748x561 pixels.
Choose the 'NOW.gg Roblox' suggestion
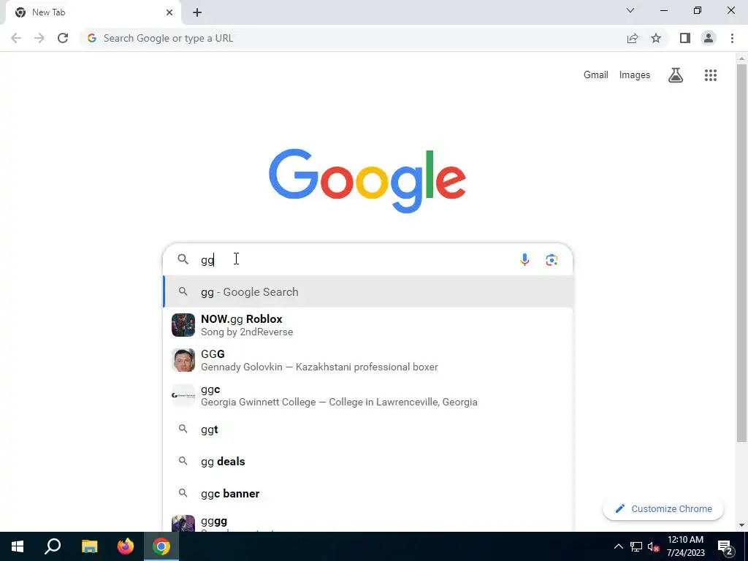(368, 325)
